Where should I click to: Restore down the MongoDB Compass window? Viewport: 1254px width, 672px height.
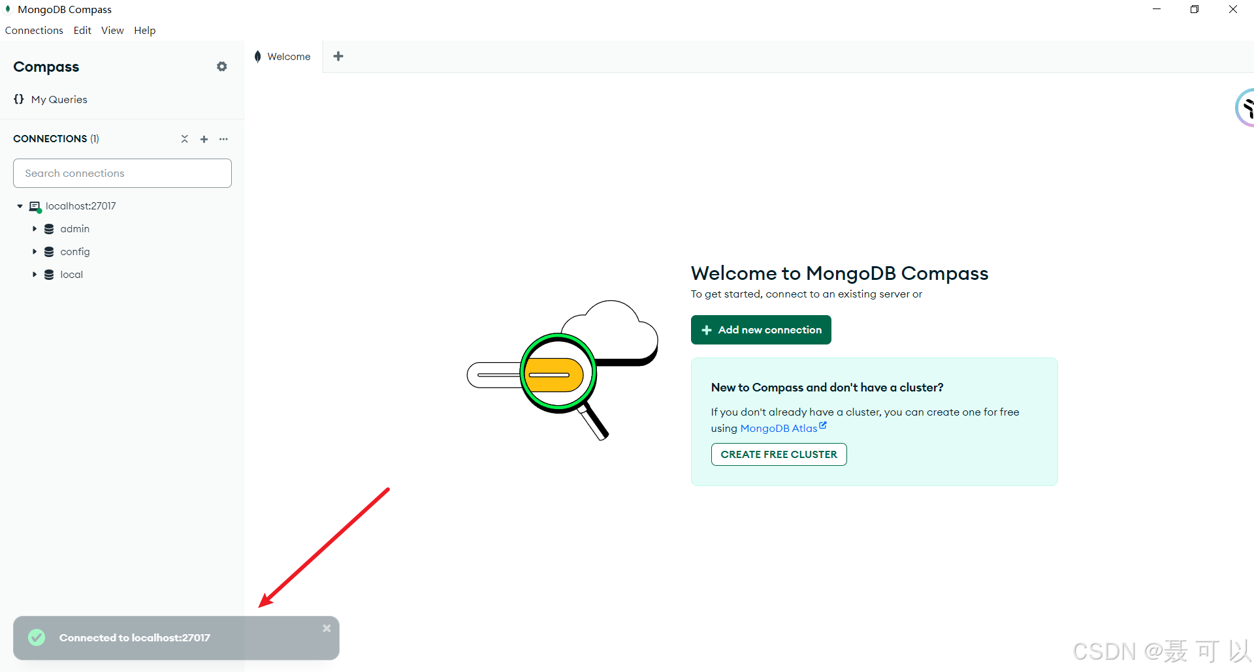pyautogui.click(x=1195, y=9)
